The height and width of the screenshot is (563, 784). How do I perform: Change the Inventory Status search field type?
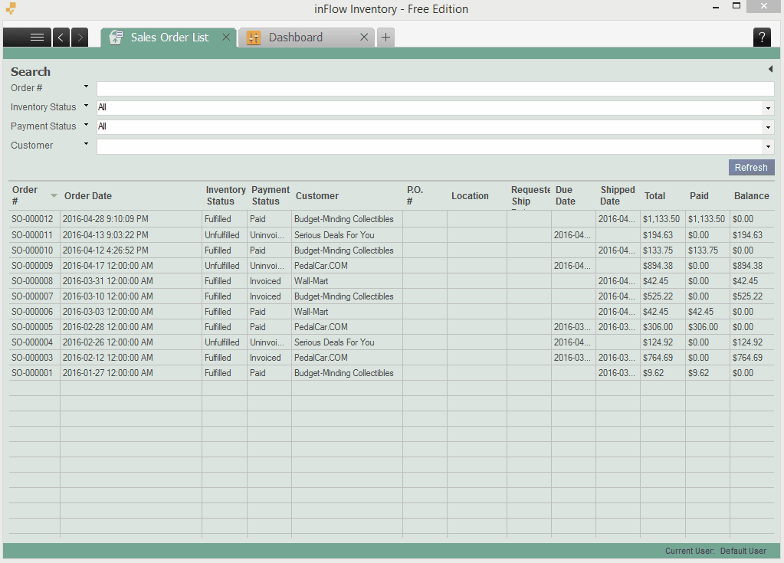coord(86,106)
